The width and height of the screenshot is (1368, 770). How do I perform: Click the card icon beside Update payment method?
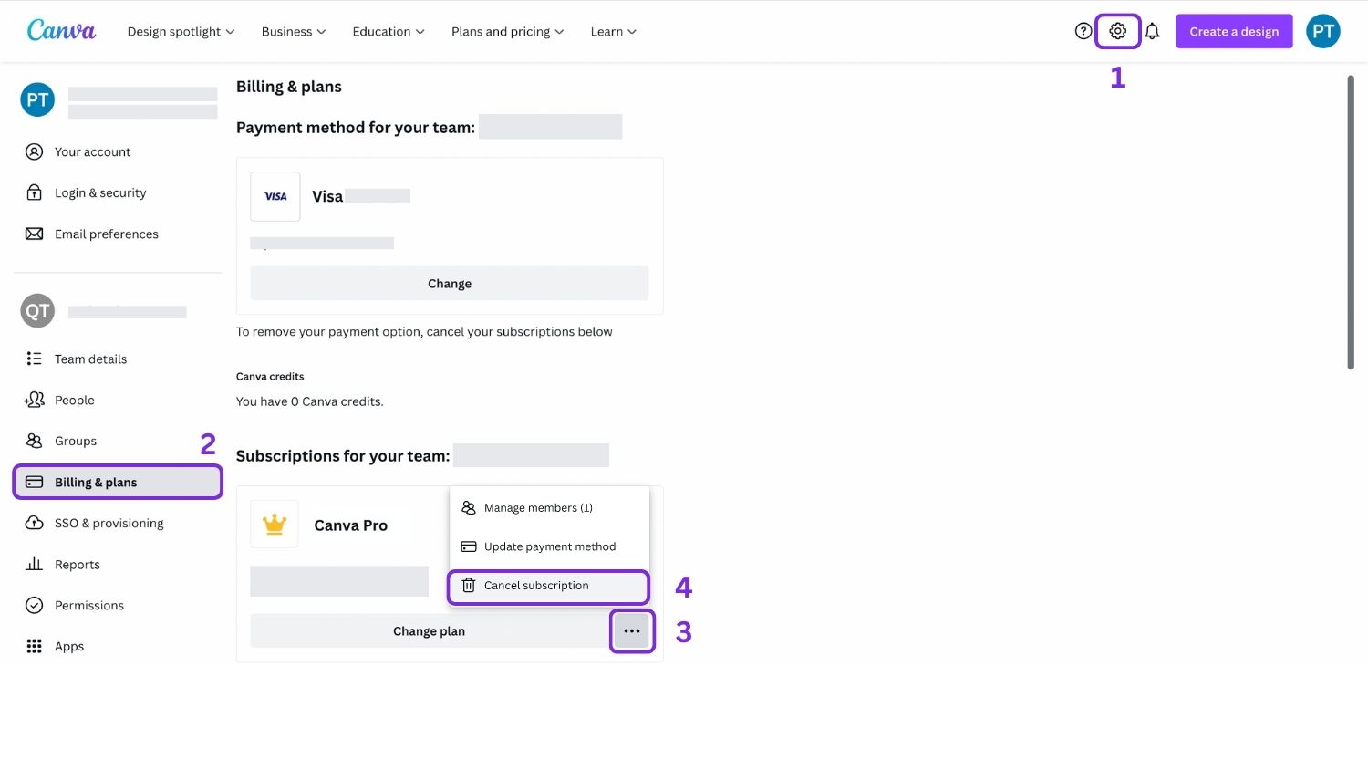coord(469,546)
